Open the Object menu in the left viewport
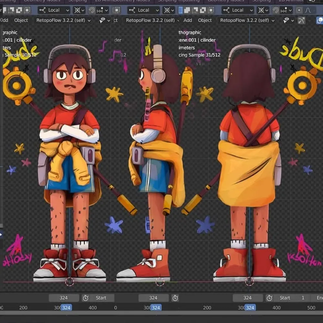Screen dimensions: 323x323 pos(21,20)
